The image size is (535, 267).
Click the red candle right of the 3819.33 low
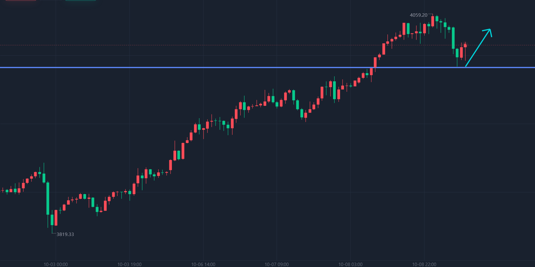[56, 218]
